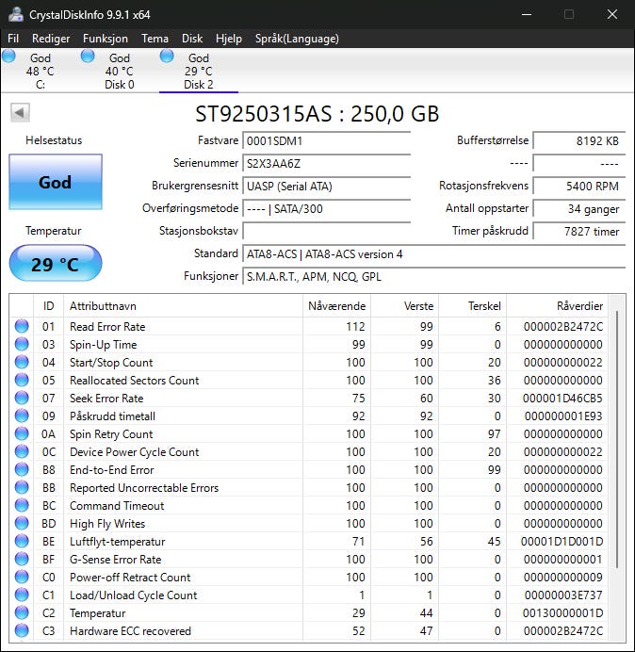The image size is (635, 652).
Task: Open the Rediger menu
Action: [51, 39]
